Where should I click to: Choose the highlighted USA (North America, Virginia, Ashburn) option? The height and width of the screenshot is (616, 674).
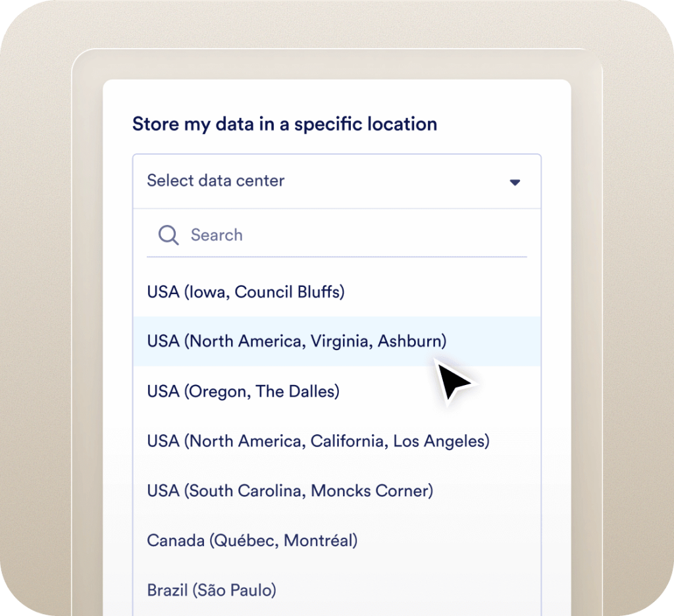pos(296,341)
